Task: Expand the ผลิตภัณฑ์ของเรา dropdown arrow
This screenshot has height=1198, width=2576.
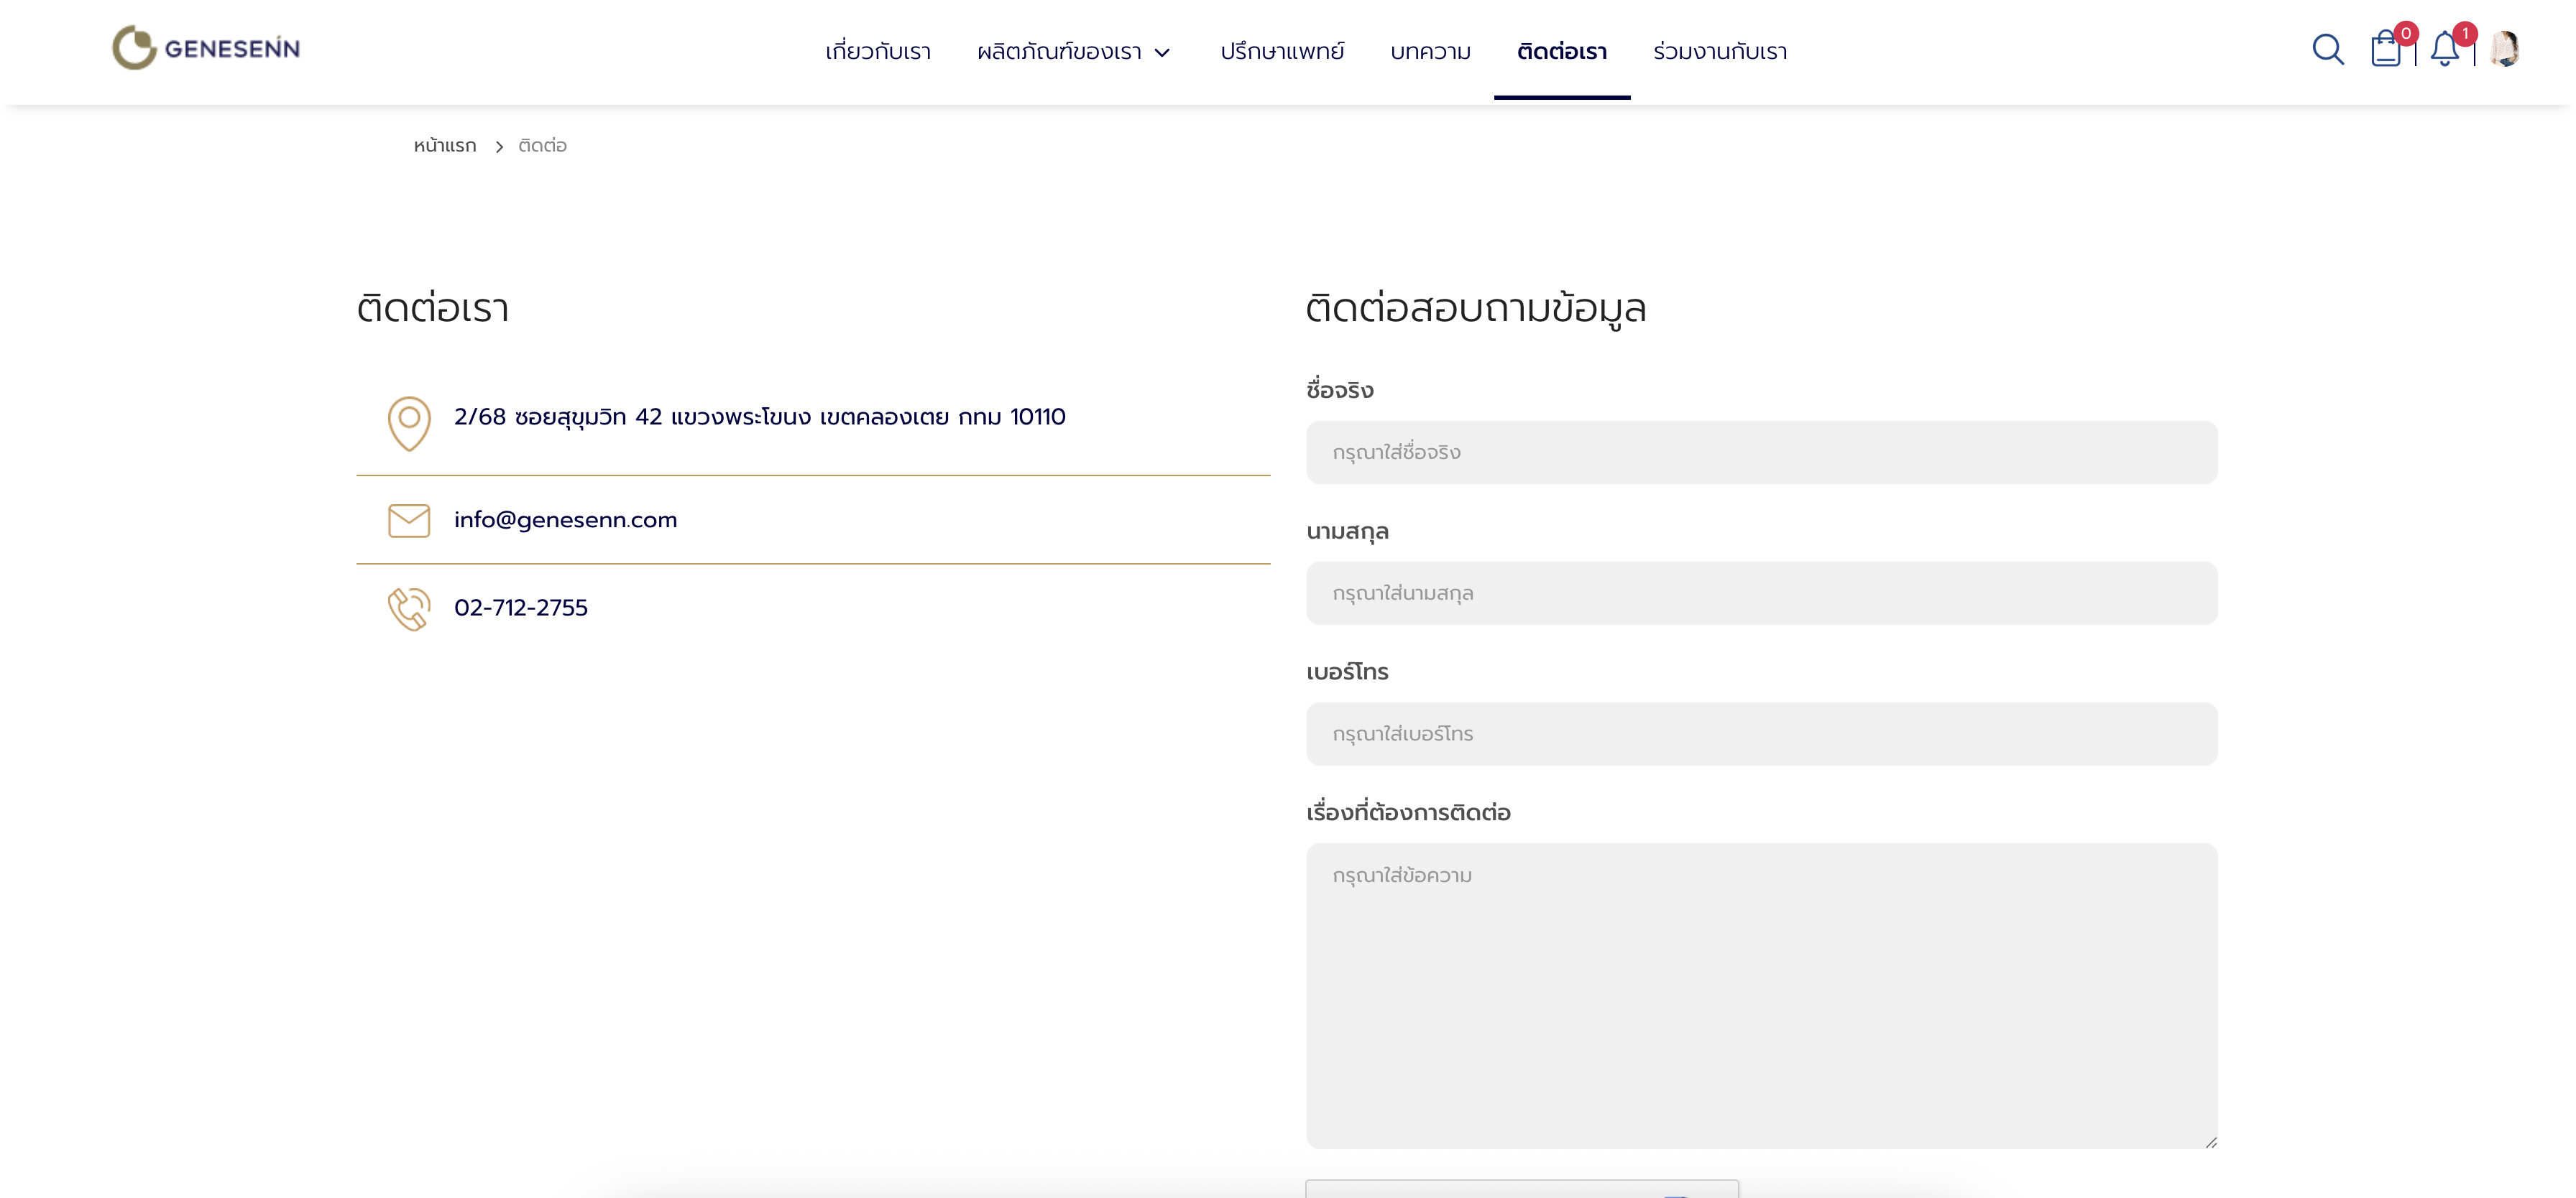Action: tap(1162, 53)
